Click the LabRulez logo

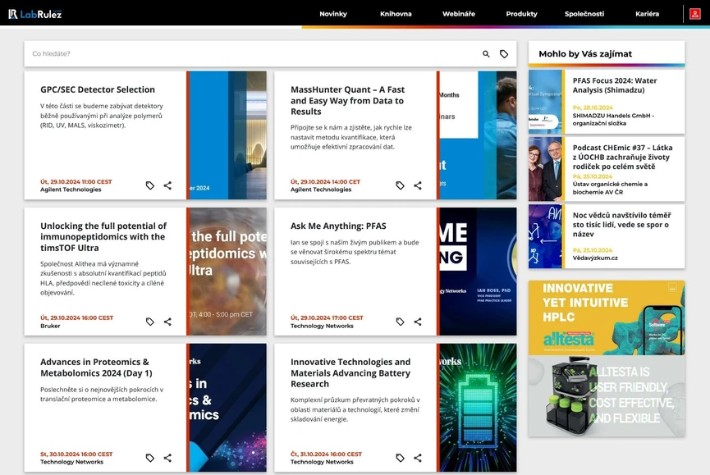click(34, 14)
